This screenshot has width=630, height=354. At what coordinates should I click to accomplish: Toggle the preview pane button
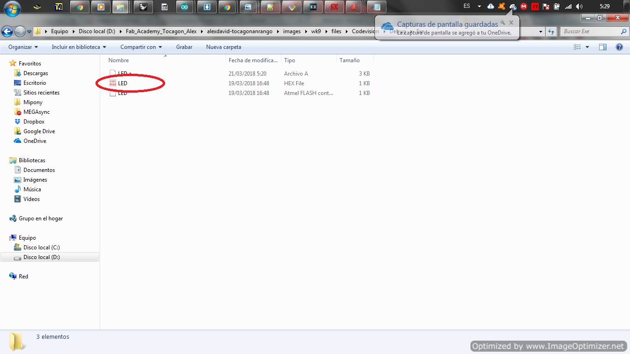603,47
